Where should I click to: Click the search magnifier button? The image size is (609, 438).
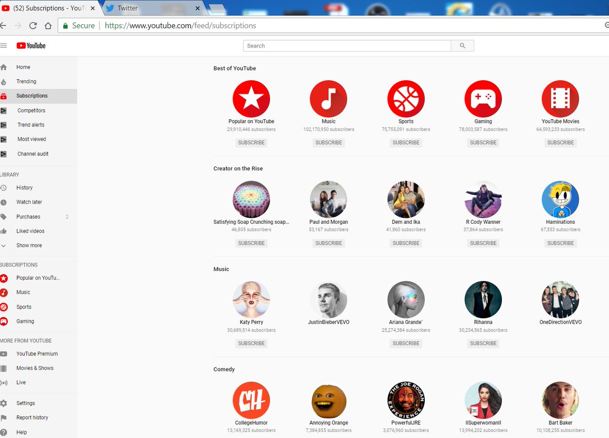(x=462, y=46)
